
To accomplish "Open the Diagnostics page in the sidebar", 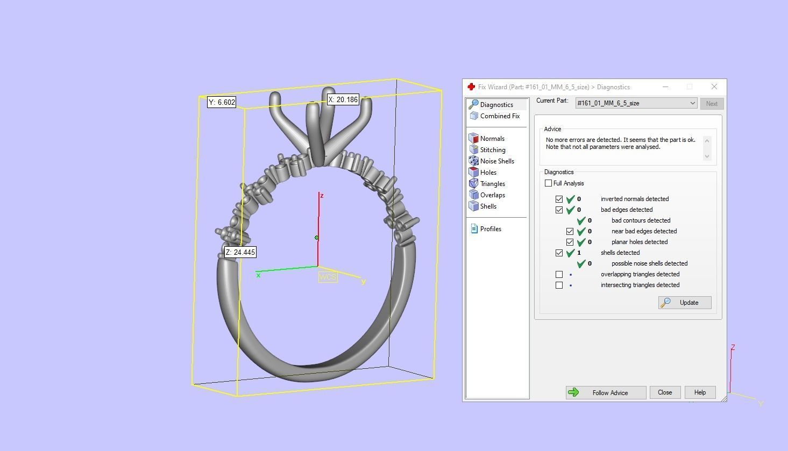I will (x=496, y=105).
